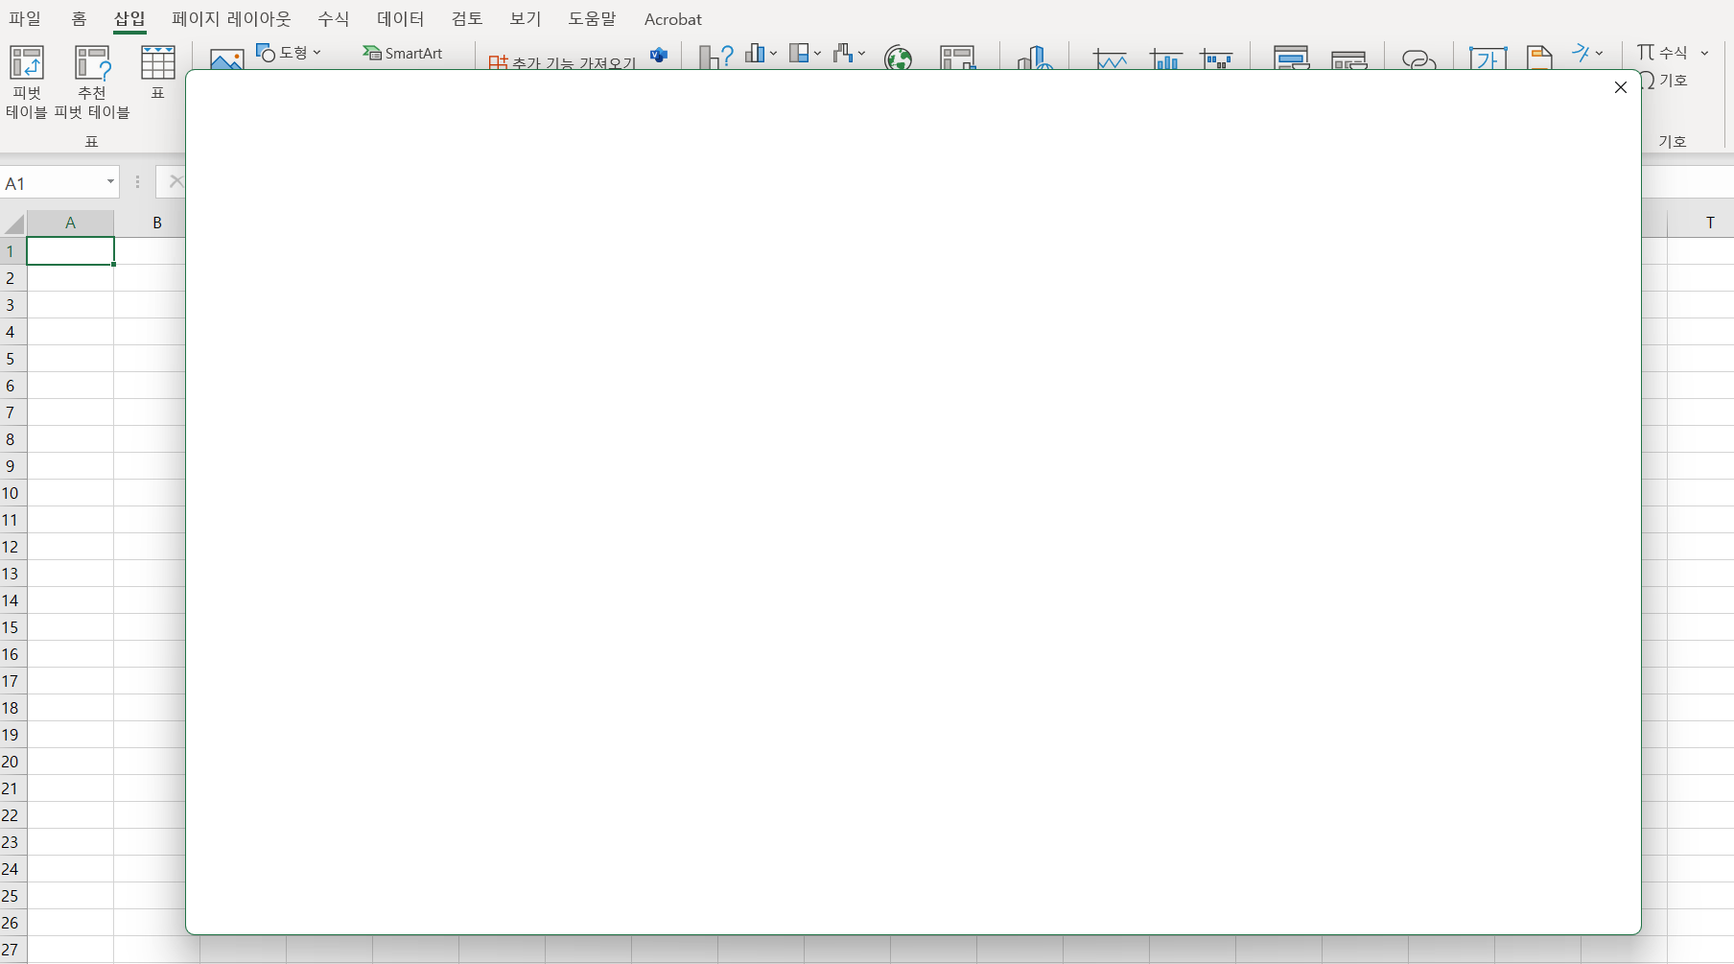
Task: Open recommended PivotTables (추천 피벗 테이블)
Action: pyautogui.click(x=92, y=82)
